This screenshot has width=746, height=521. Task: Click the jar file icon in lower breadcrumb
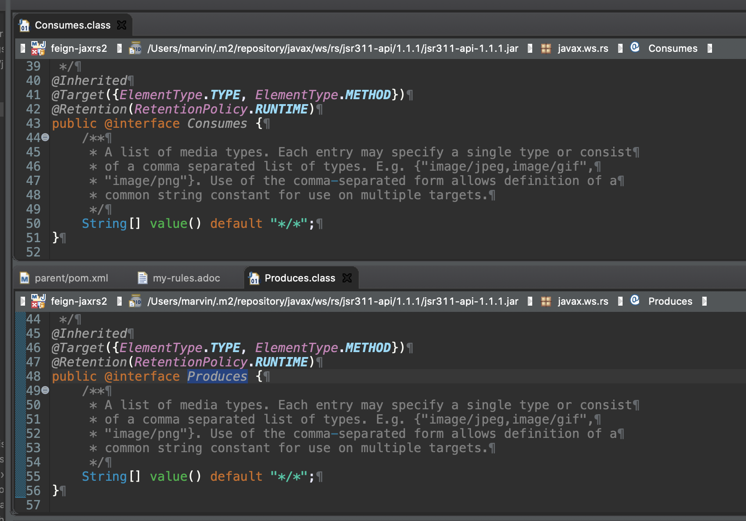(135, 301)
